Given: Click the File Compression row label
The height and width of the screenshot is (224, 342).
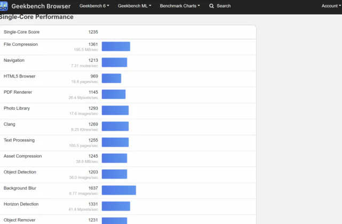Looking at the screenshot, I should pyautogui.click(x=21, y=44).
